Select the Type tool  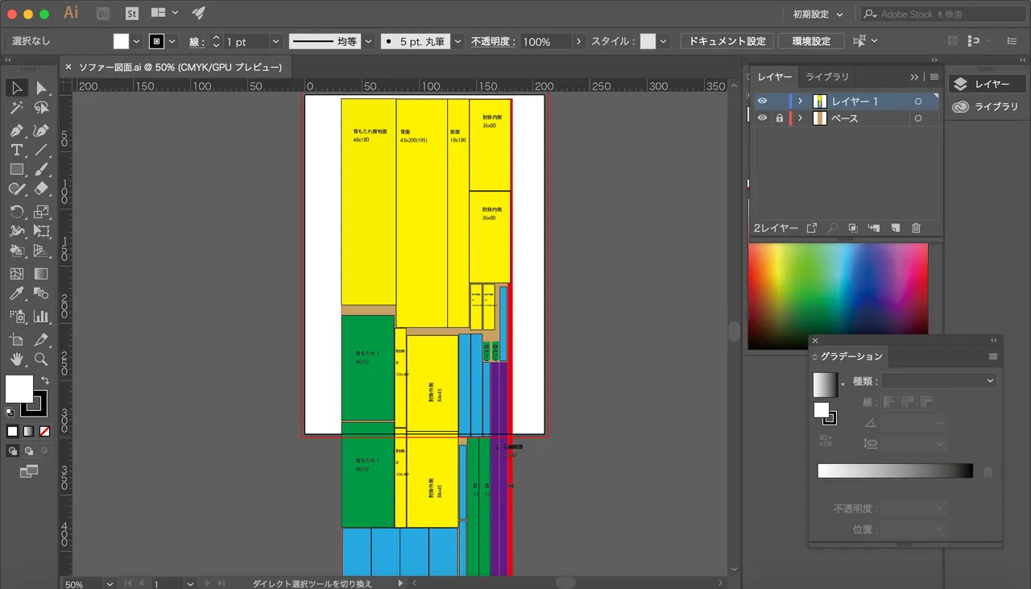point(16,150)
